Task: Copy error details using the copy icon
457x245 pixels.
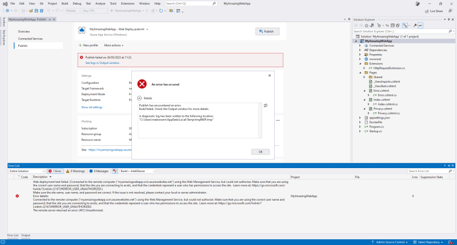Action: tap(266, 105)
